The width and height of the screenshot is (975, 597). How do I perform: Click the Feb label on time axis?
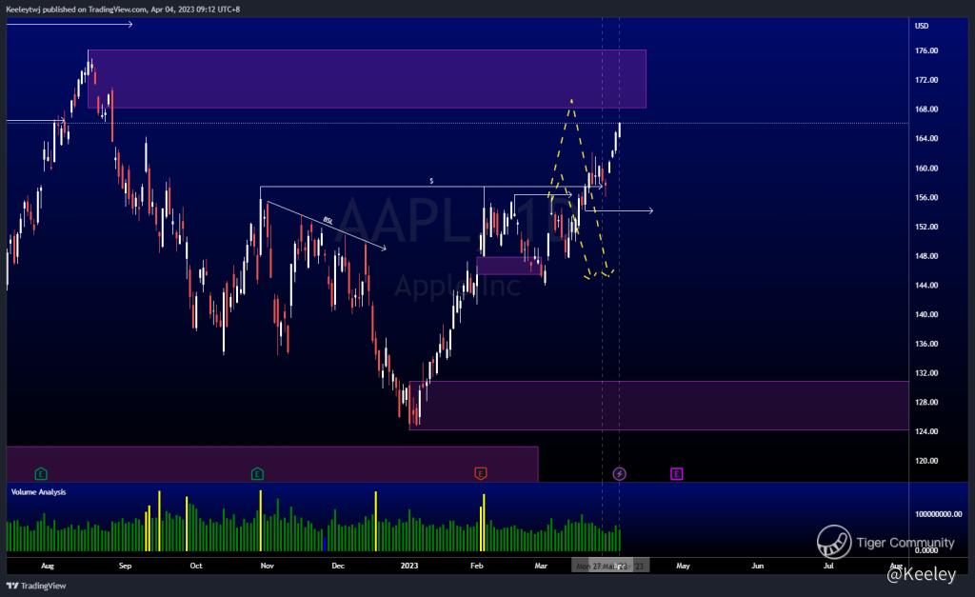(476, 566)
